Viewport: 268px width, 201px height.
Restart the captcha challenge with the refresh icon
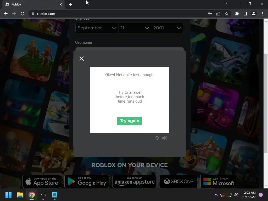tap(157, 138)
